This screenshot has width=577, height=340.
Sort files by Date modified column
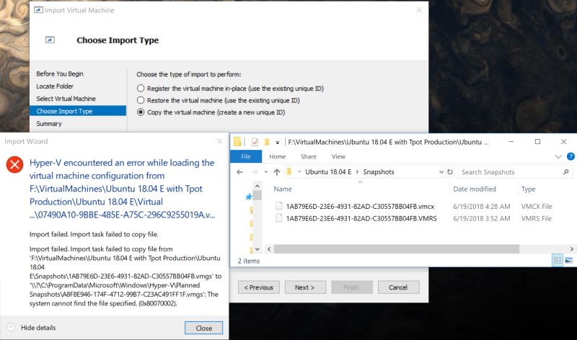coord(475,189)
